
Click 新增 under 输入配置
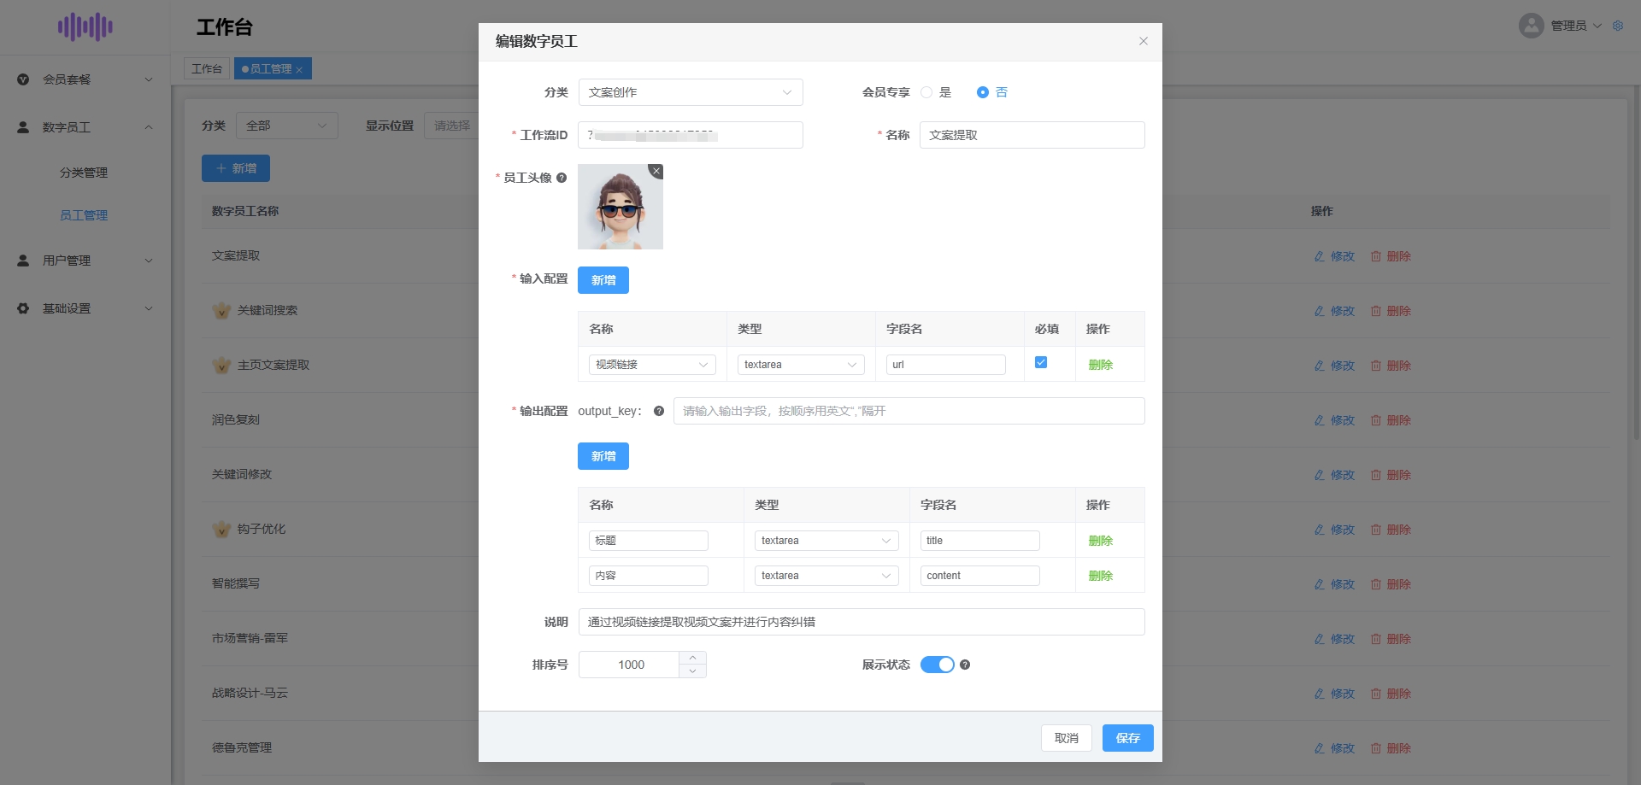coord(603,280)
